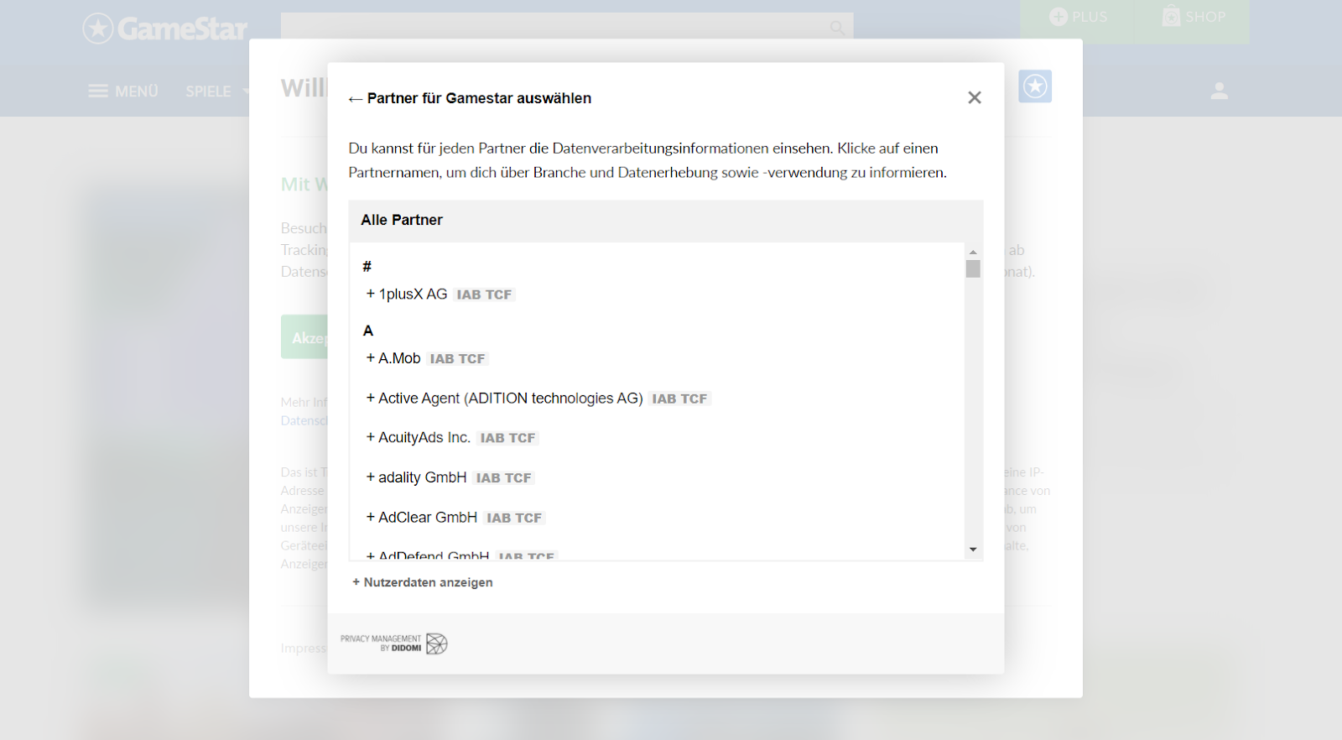Click the IAB TCF tag next to AdClear GmbH

(x=514, y=518)
